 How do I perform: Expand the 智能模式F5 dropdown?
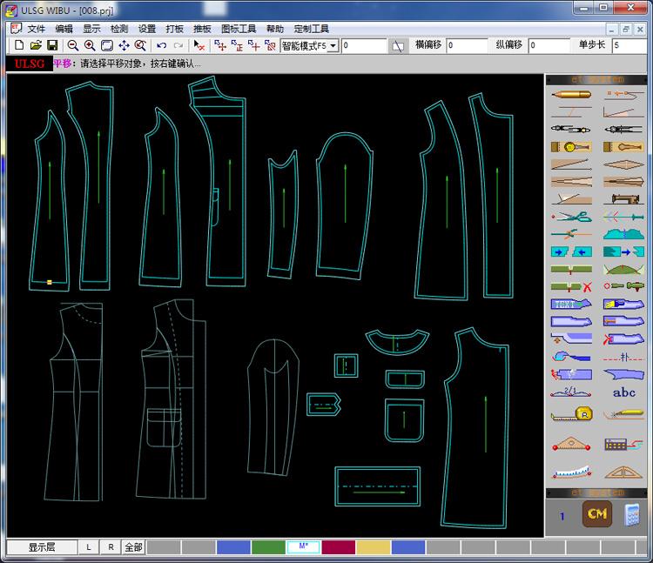point(333,45)
